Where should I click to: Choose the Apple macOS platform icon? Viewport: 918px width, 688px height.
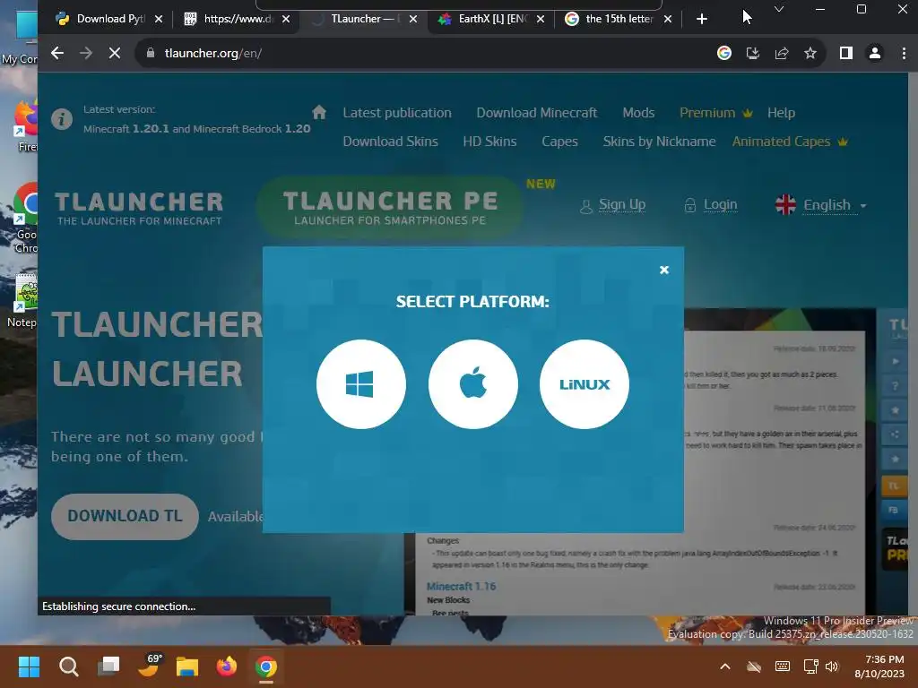[x=473, y=384]
